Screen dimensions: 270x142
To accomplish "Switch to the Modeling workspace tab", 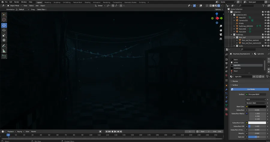I will [48, 2].
